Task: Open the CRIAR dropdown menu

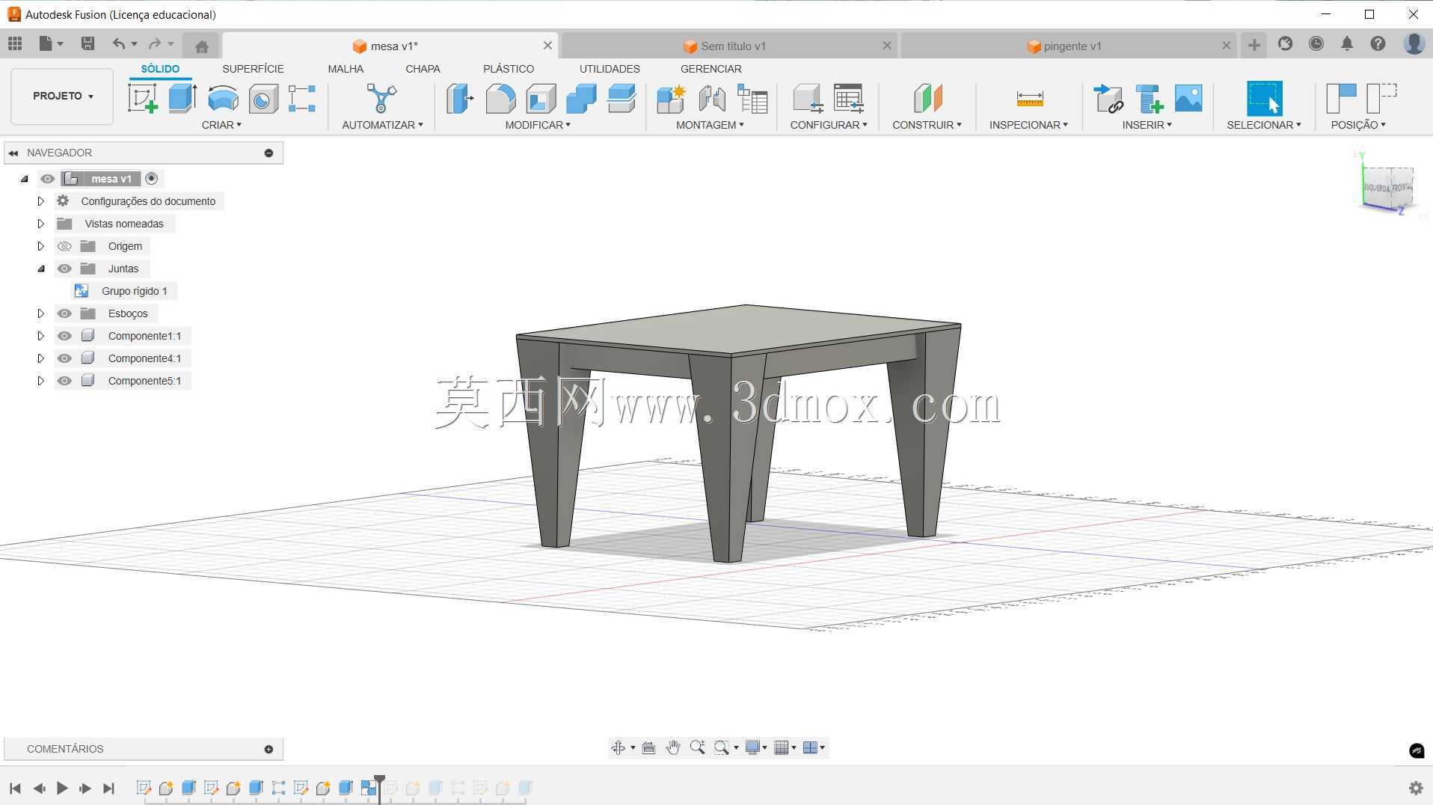Action: pyautogui.click(x=221, y=125)
